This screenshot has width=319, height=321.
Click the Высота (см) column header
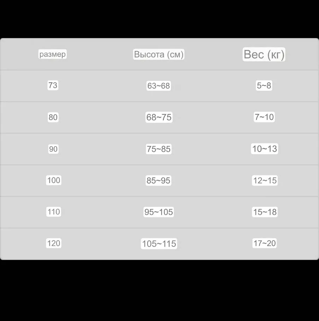point(159,54)
